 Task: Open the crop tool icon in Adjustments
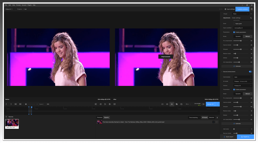tap(251, 18)
